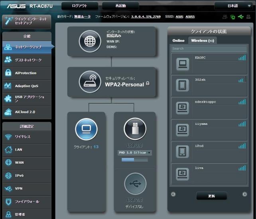Click the 接続済み connection status text

tap(114, 36)
